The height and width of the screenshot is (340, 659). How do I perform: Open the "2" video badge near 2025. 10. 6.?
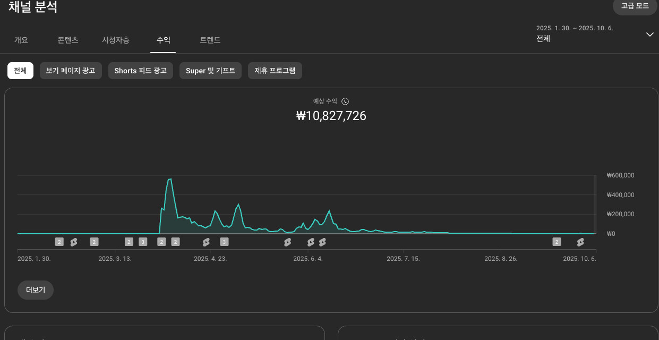557,242
